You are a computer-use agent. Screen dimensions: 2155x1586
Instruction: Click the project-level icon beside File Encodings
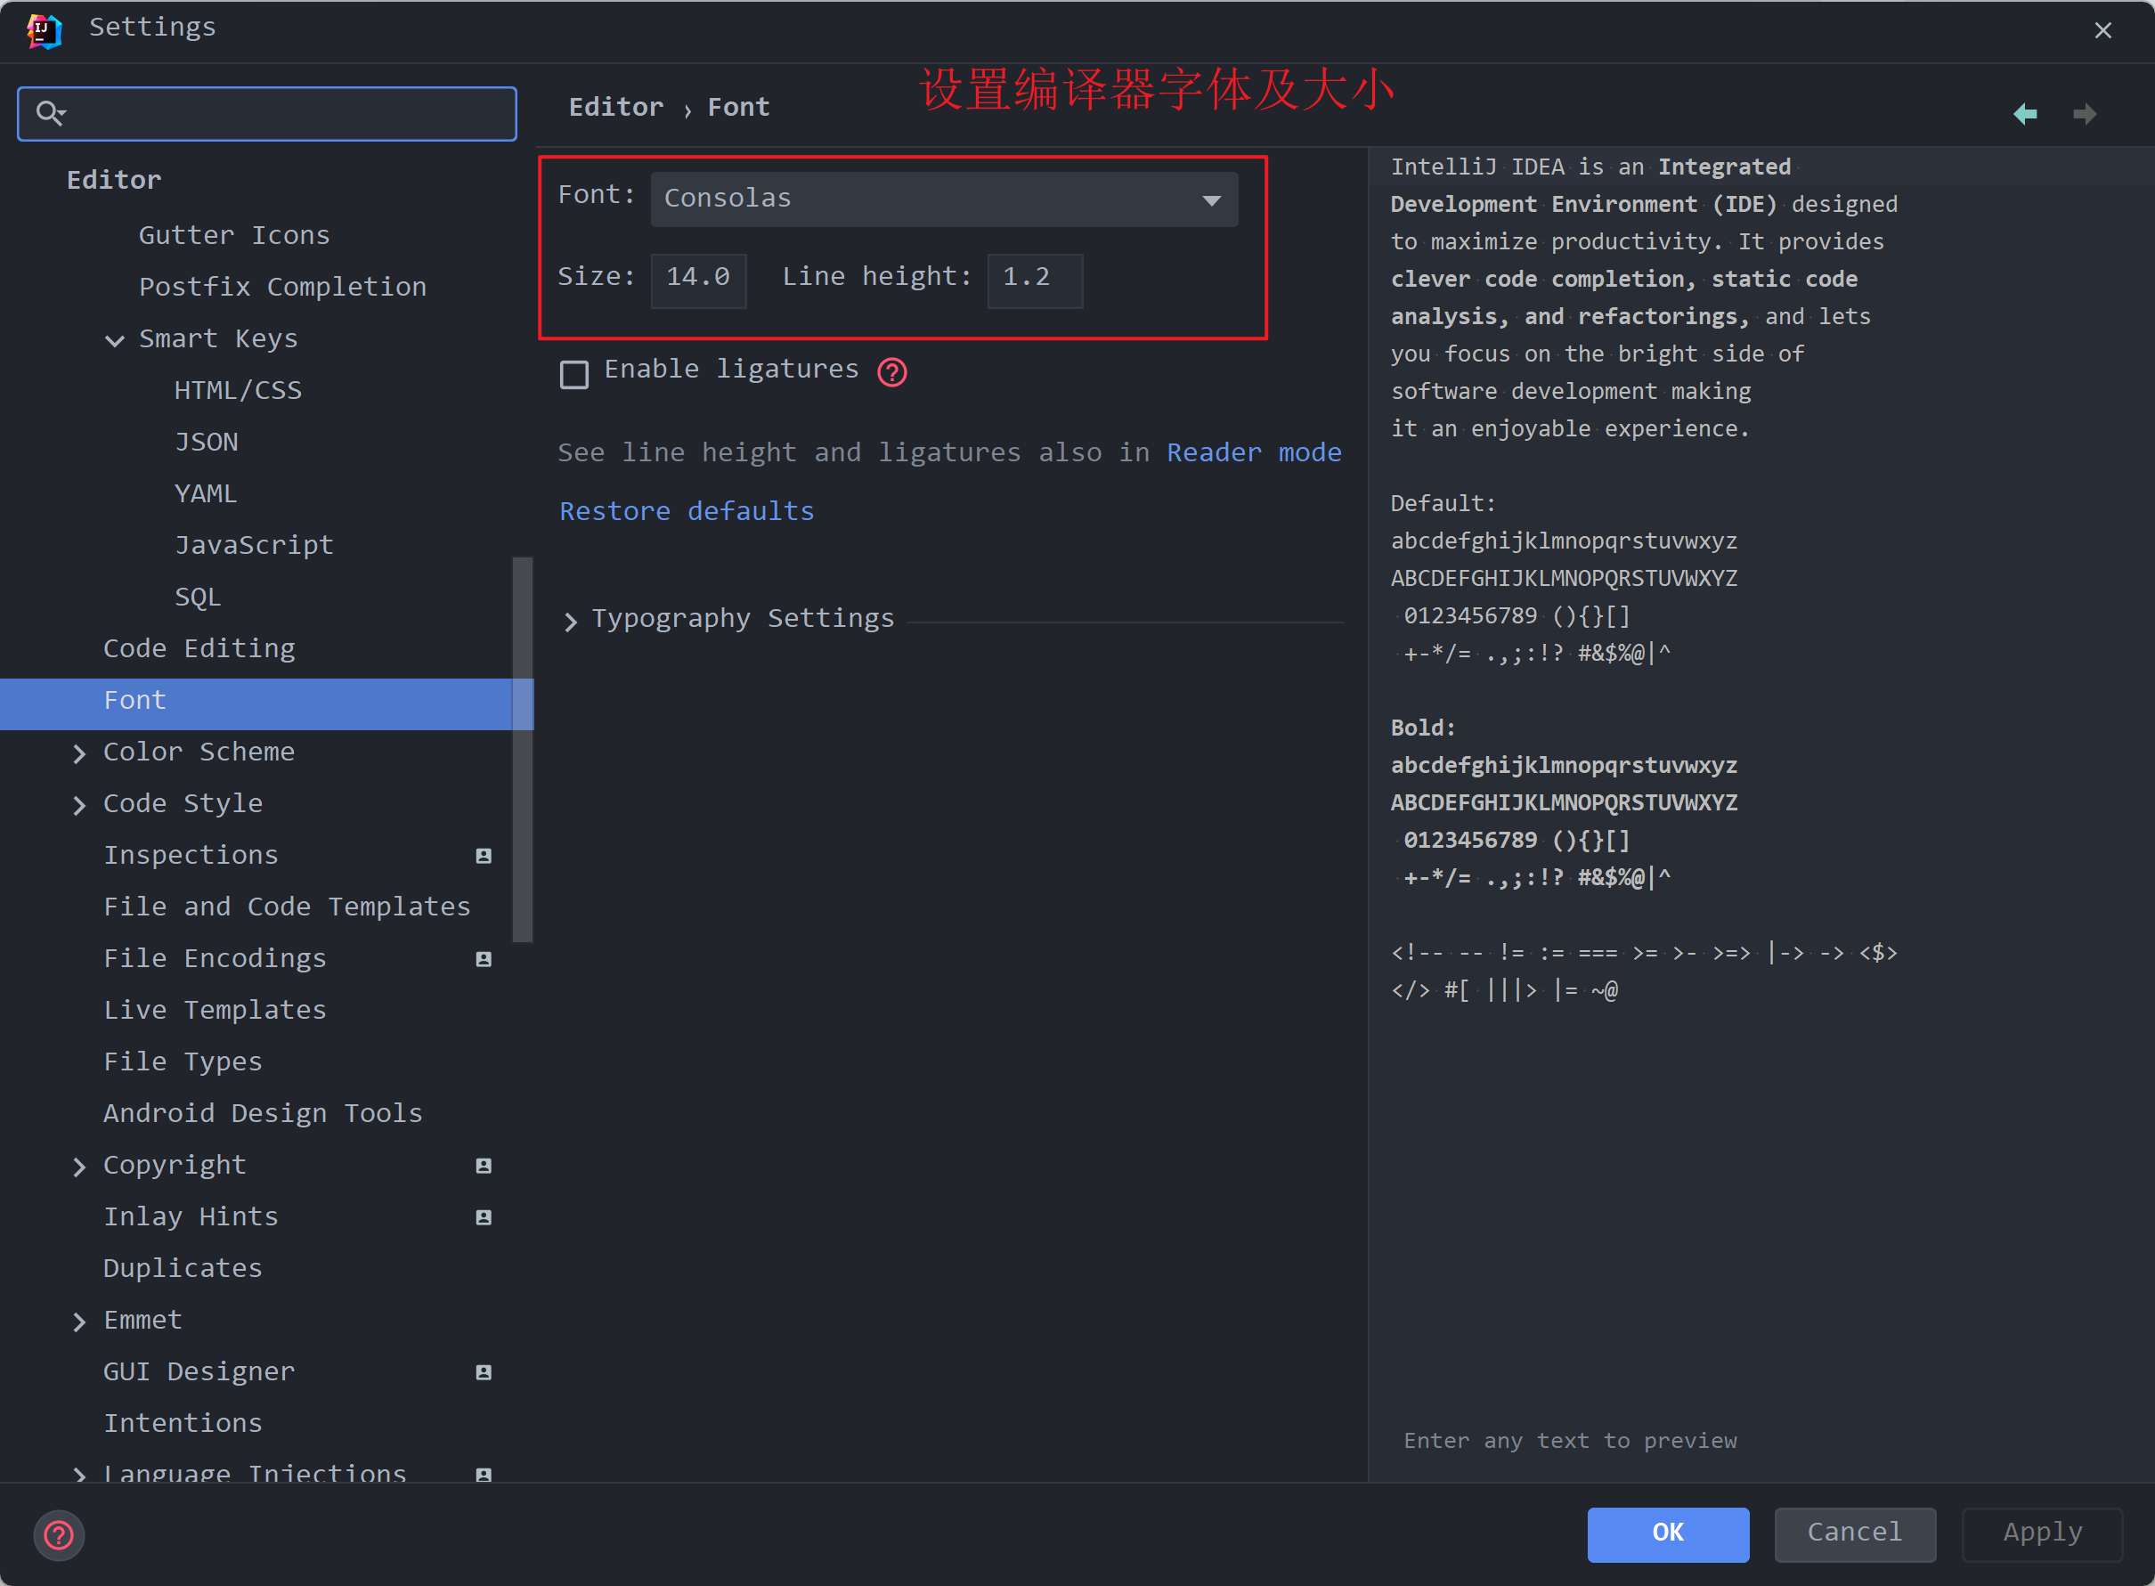484,959
